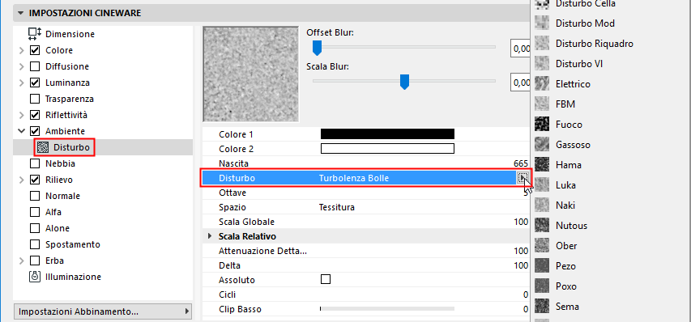Click the Gassoso noise preview icon

point(542,144)
